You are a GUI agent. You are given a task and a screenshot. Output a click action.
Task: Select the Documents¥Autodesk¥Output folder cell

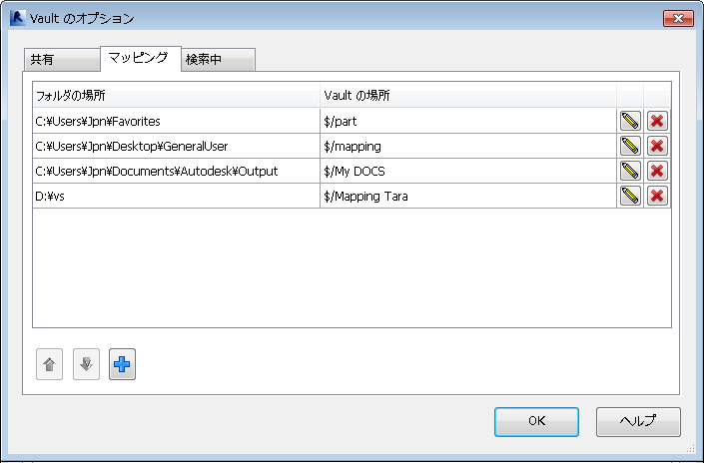(176, 172)
